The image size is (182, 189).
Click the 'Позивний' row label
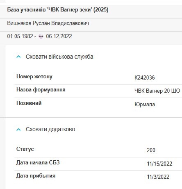click(29, 103)
